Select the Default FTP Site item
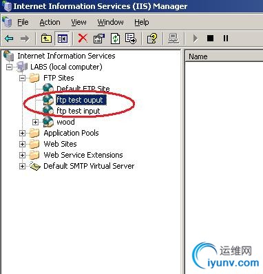 (83, 89)
